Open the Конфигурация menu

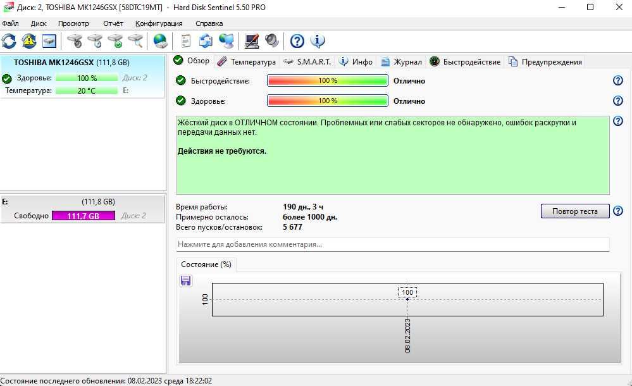coord(159,23)
